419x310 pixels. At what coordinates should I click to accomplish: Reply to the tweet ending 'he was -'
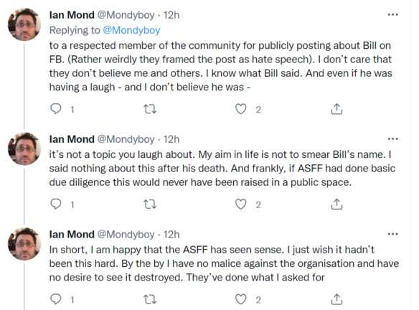[x=56, y=109]
